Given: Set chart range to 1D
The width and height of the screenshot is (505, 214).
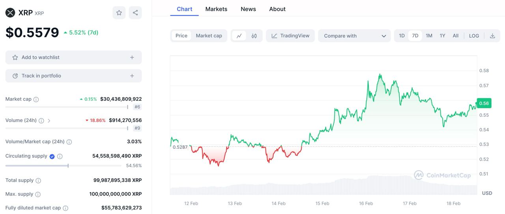Looking at the screenshot, I should coord(402,36).
